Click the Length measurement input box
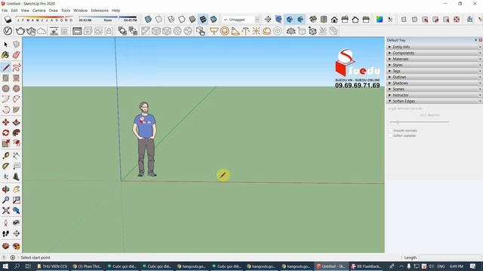This screenshot has width=483, height=271. click(450, 257)
